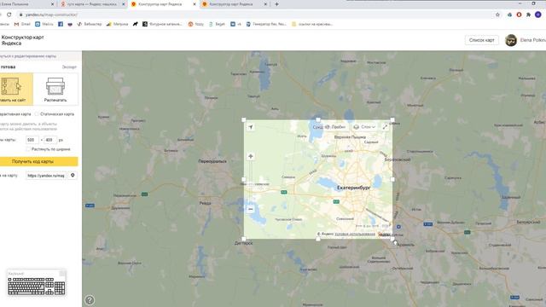Click the 'Ревда' label on the map

coord(205,203)
